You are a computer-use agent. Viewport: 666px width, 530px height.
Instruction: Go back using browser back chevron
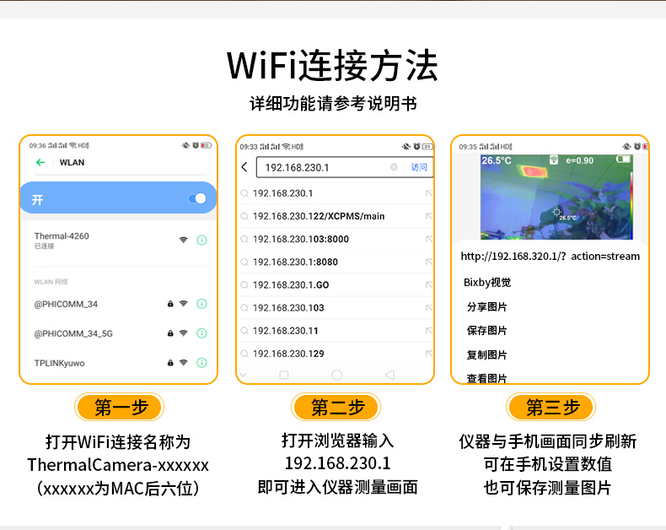(x=244, y=167)
